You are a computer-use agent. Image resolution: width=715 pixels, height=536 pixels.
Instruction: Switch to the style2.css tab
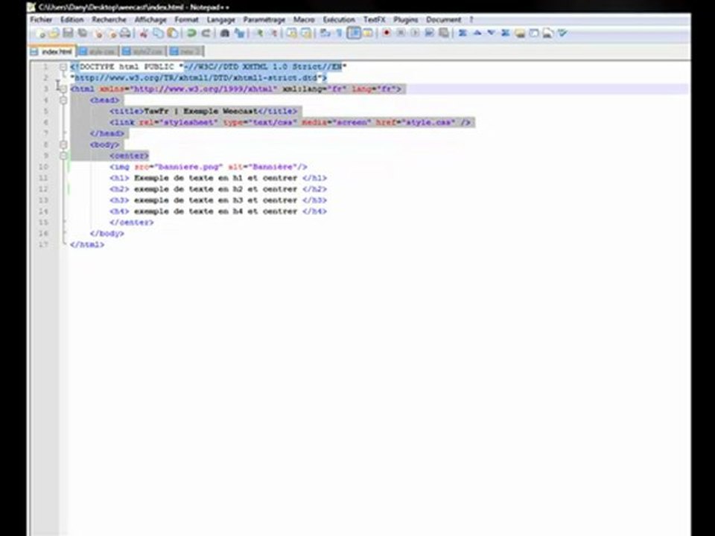143,51
